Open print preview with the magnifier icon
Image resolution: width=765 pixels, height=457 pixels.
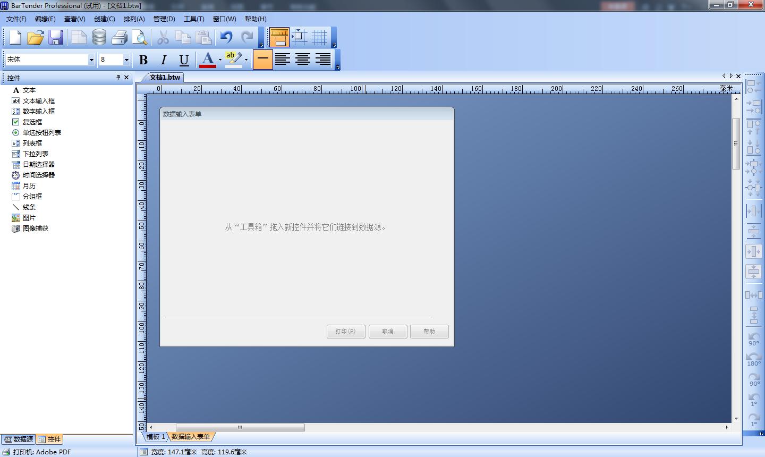[140, 37]
